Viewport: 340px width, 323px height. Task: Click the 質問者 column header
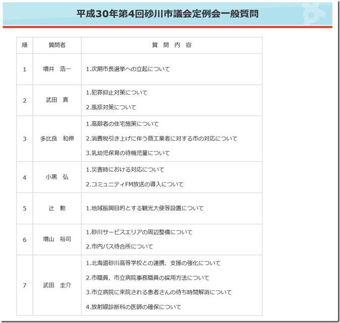click(x=57, y=45)
